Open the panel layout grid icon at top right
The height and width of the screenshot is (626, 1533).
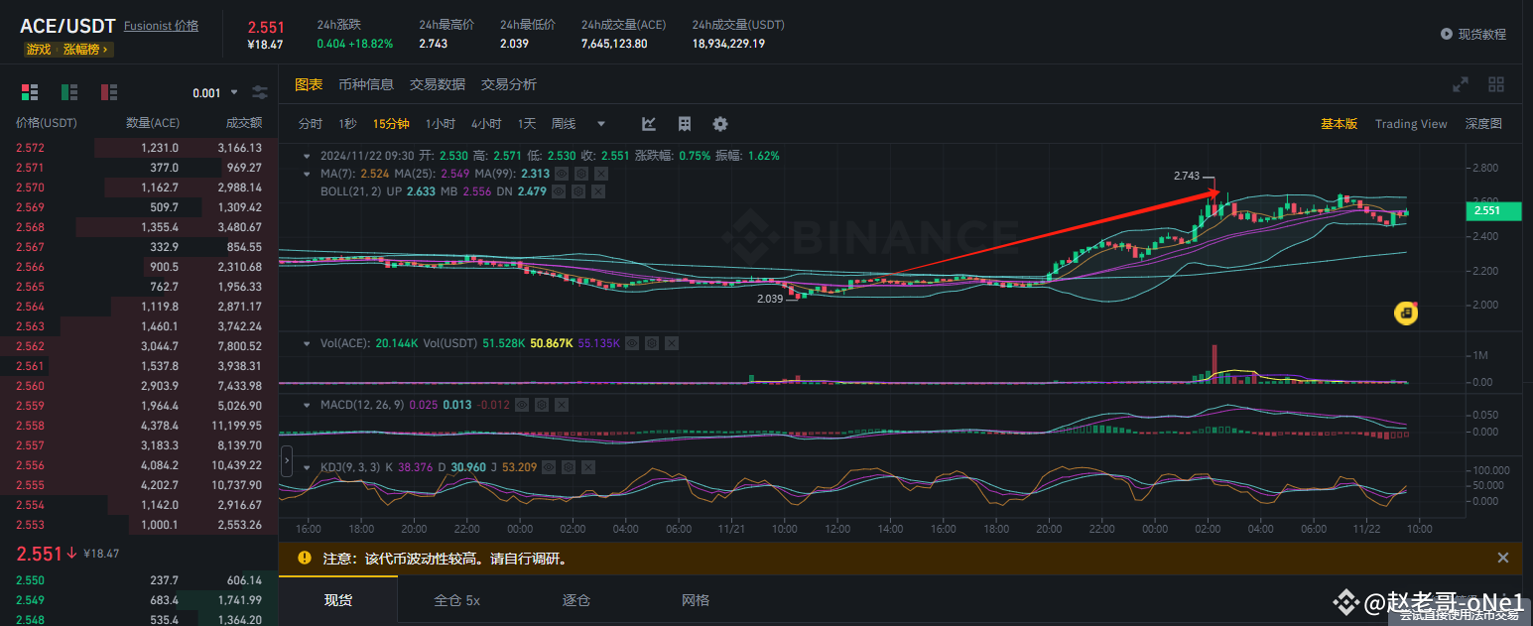click(x=1496, y=84)
